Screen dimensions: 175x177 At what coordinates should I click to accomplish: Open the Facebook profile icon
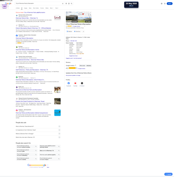tap(69, 84)
